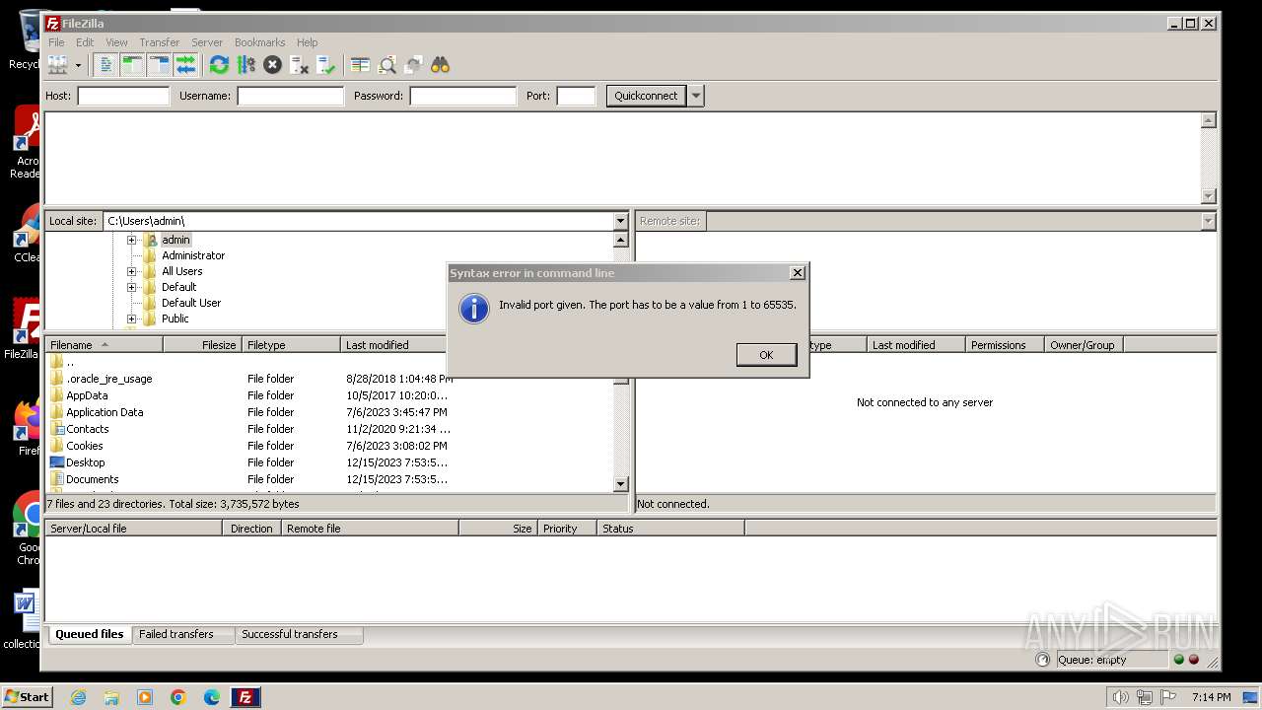
Task: Click the remote Owner/Group column header
Action: (x=1083, y=345)
